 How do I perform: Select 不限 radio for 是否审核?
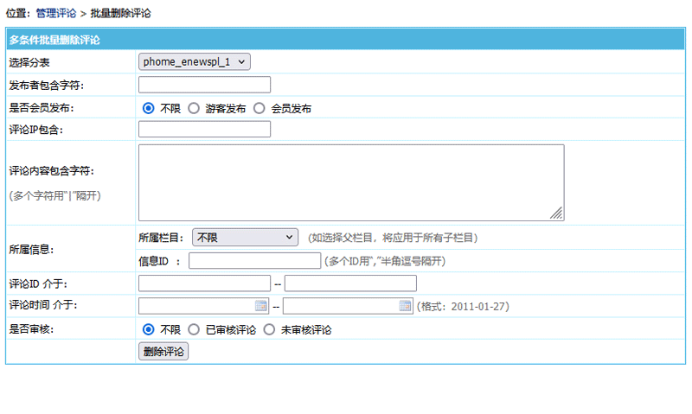pyautogui.click(x=148, y=329)
